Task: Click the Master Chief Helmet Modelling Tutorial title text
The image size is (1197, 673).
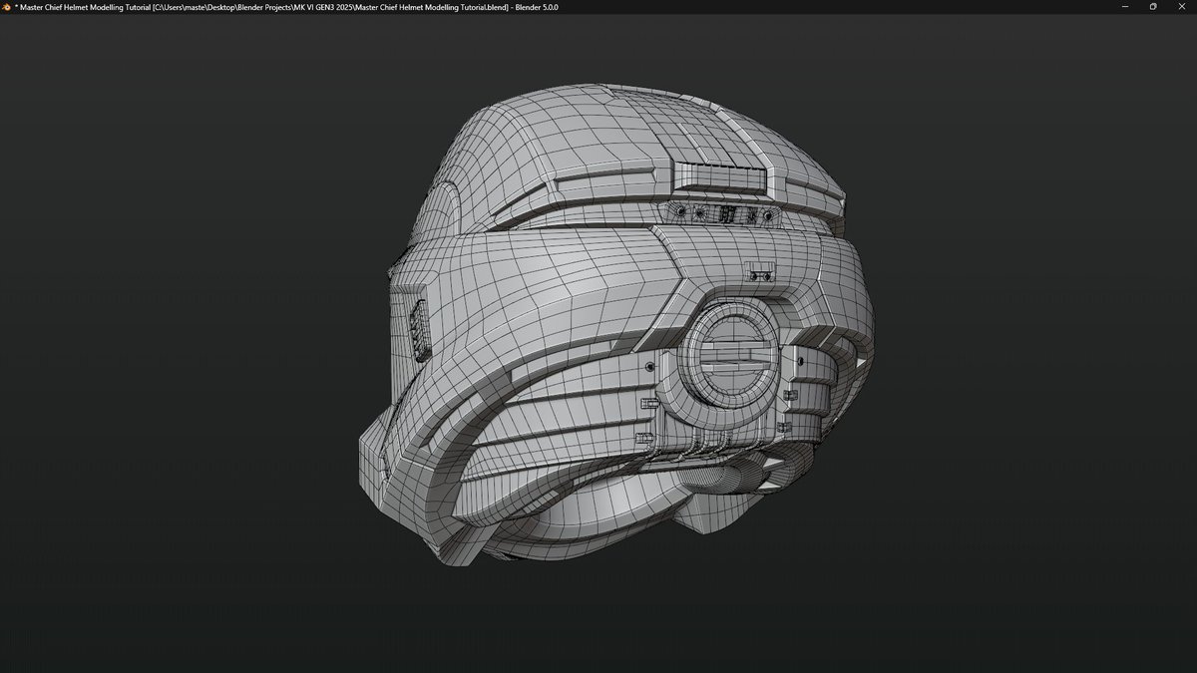Action: click(x=286, y=6)
